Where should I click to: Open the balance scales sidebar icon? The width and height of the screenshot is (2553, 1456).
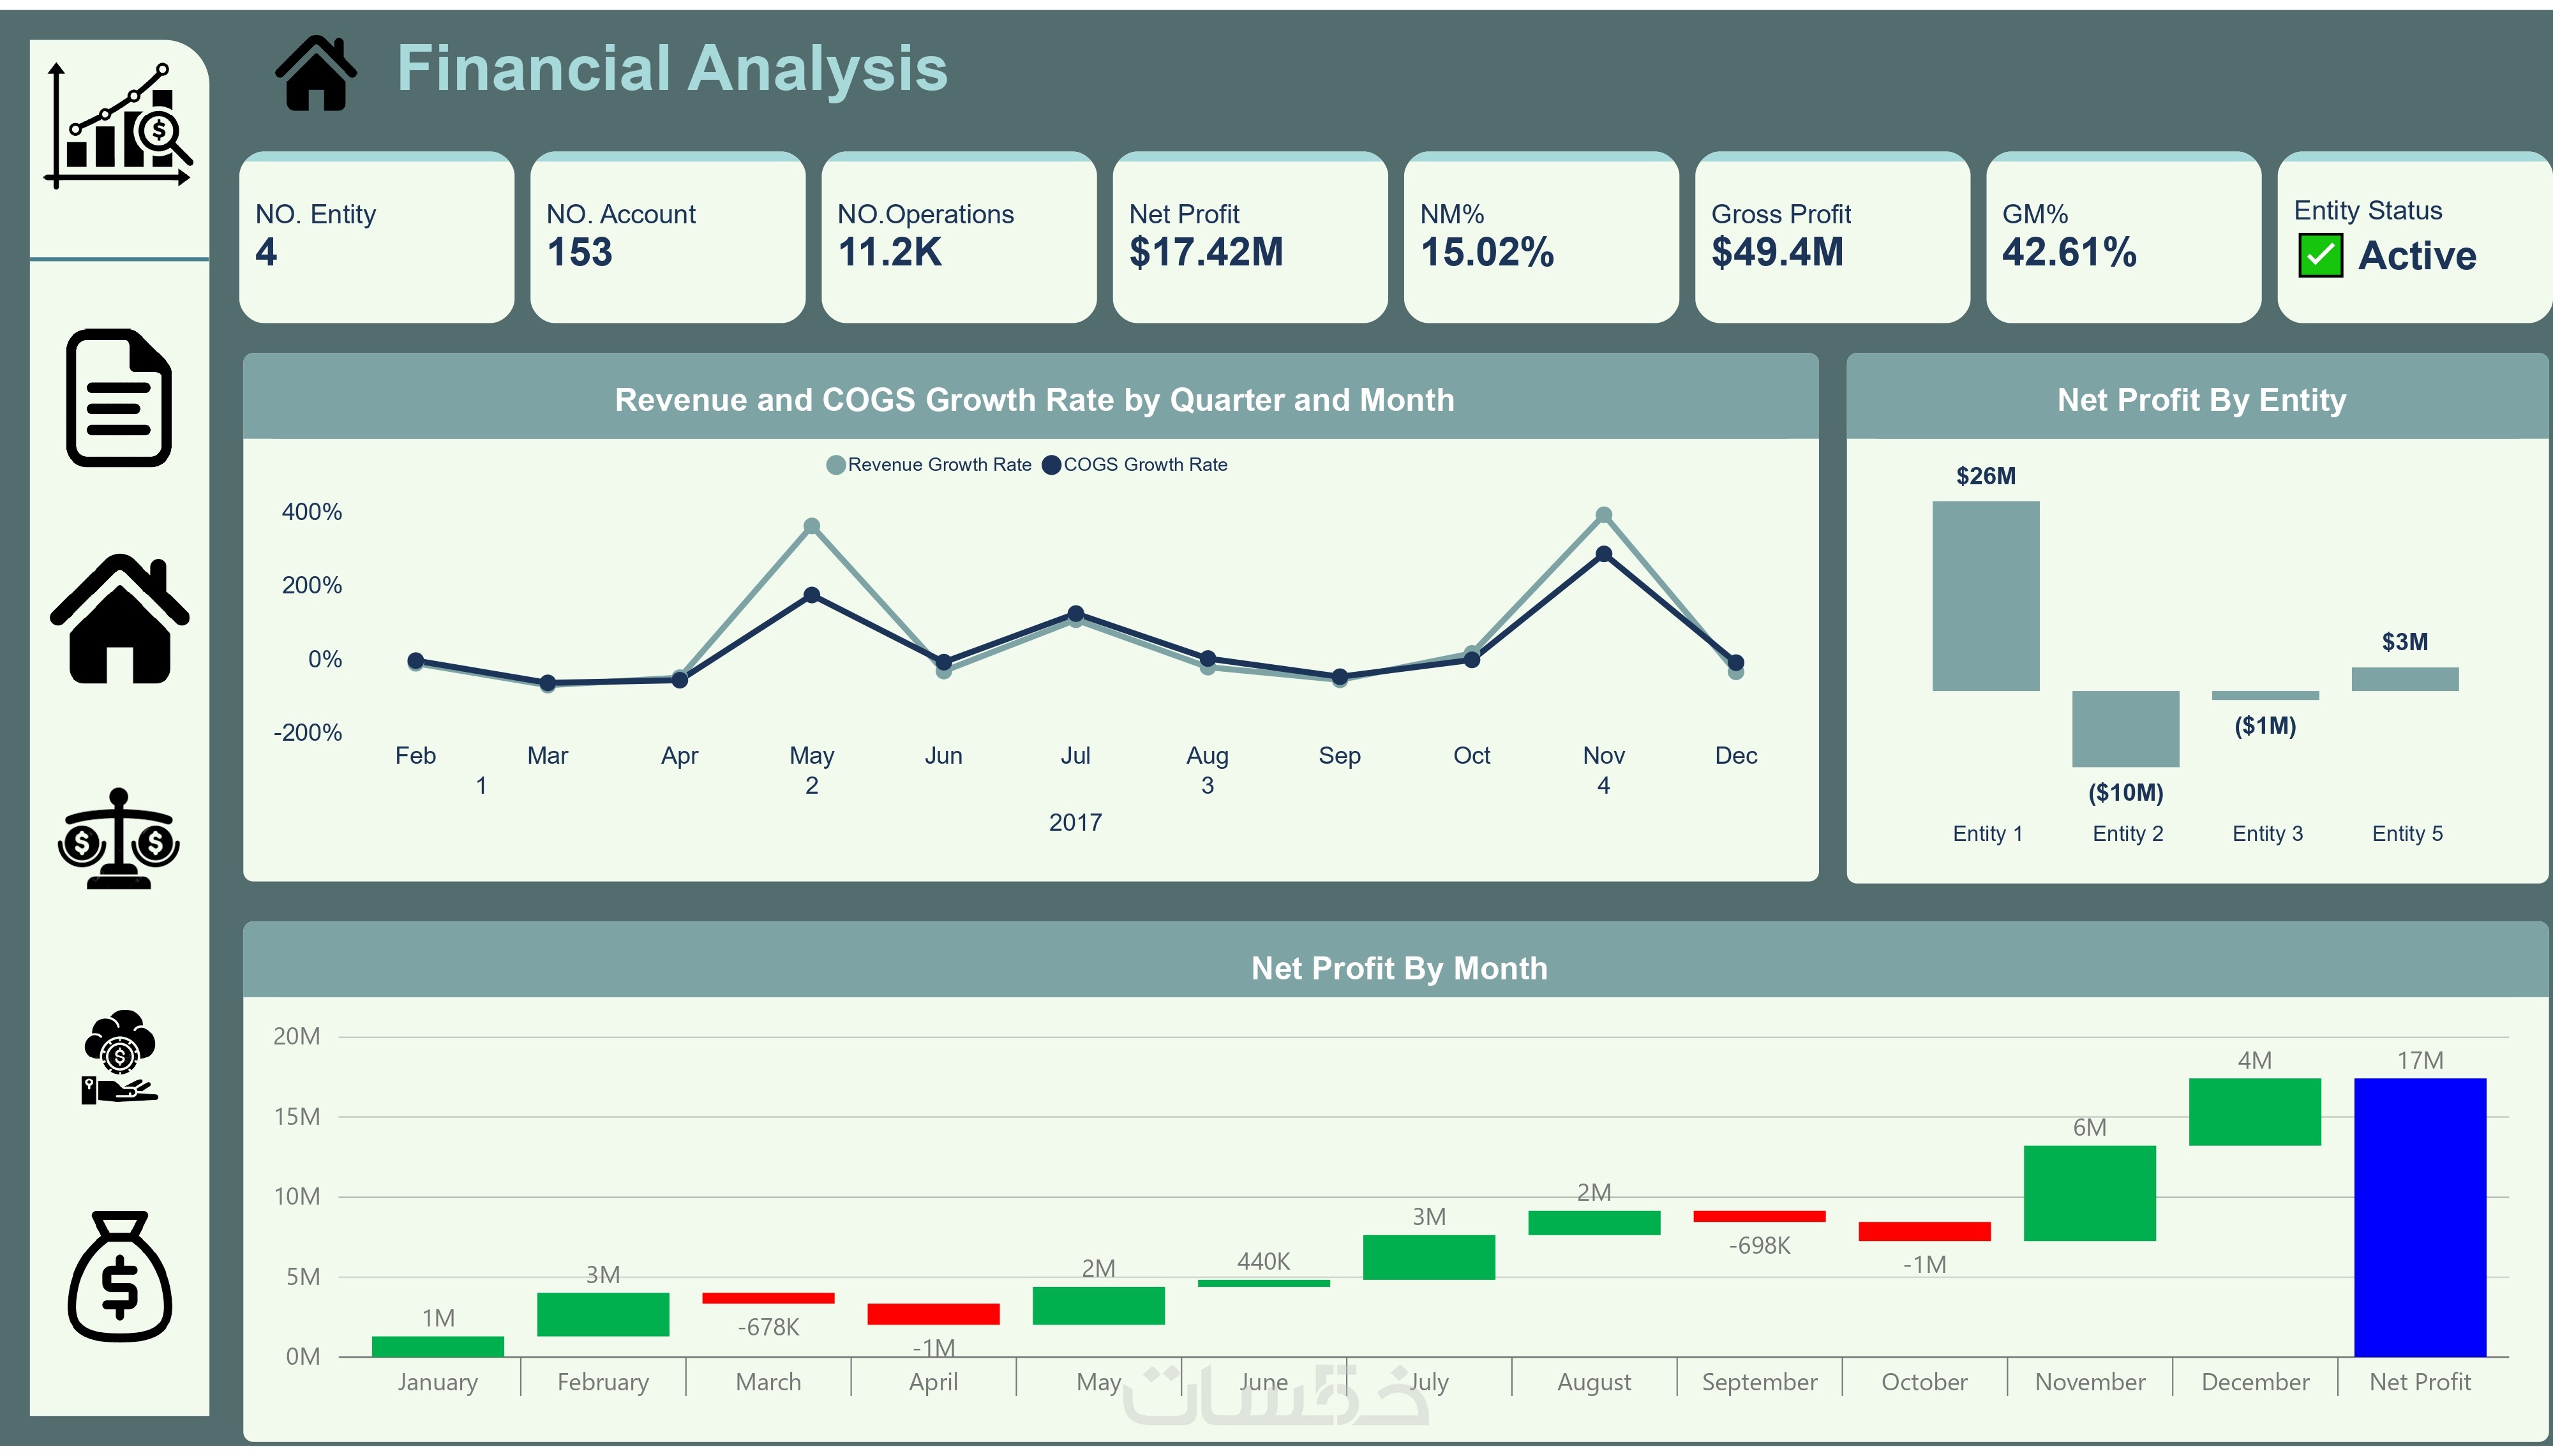pos(118,839)
